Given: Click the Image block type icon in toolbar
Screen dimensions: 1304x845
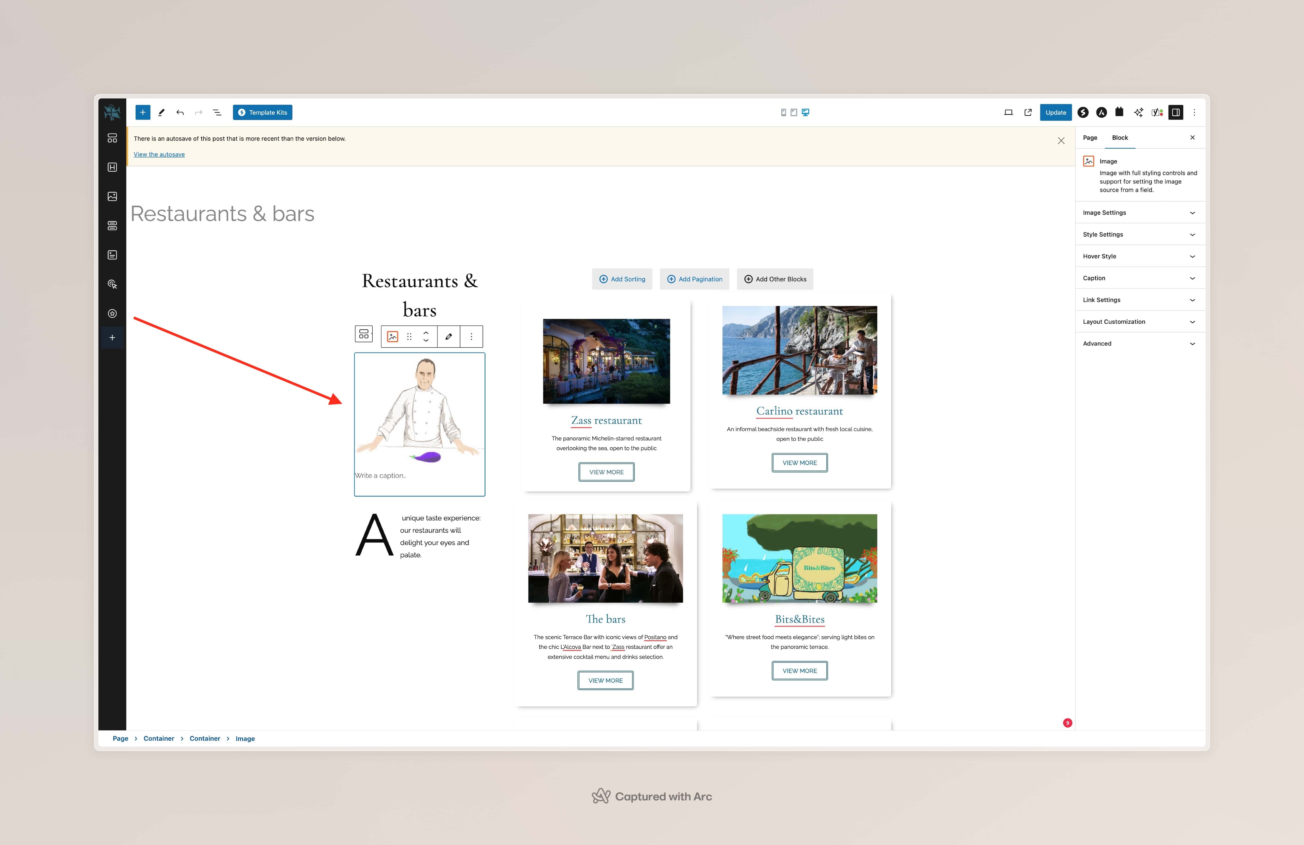Looking at the screenshot, I should [x=392, y=336].
